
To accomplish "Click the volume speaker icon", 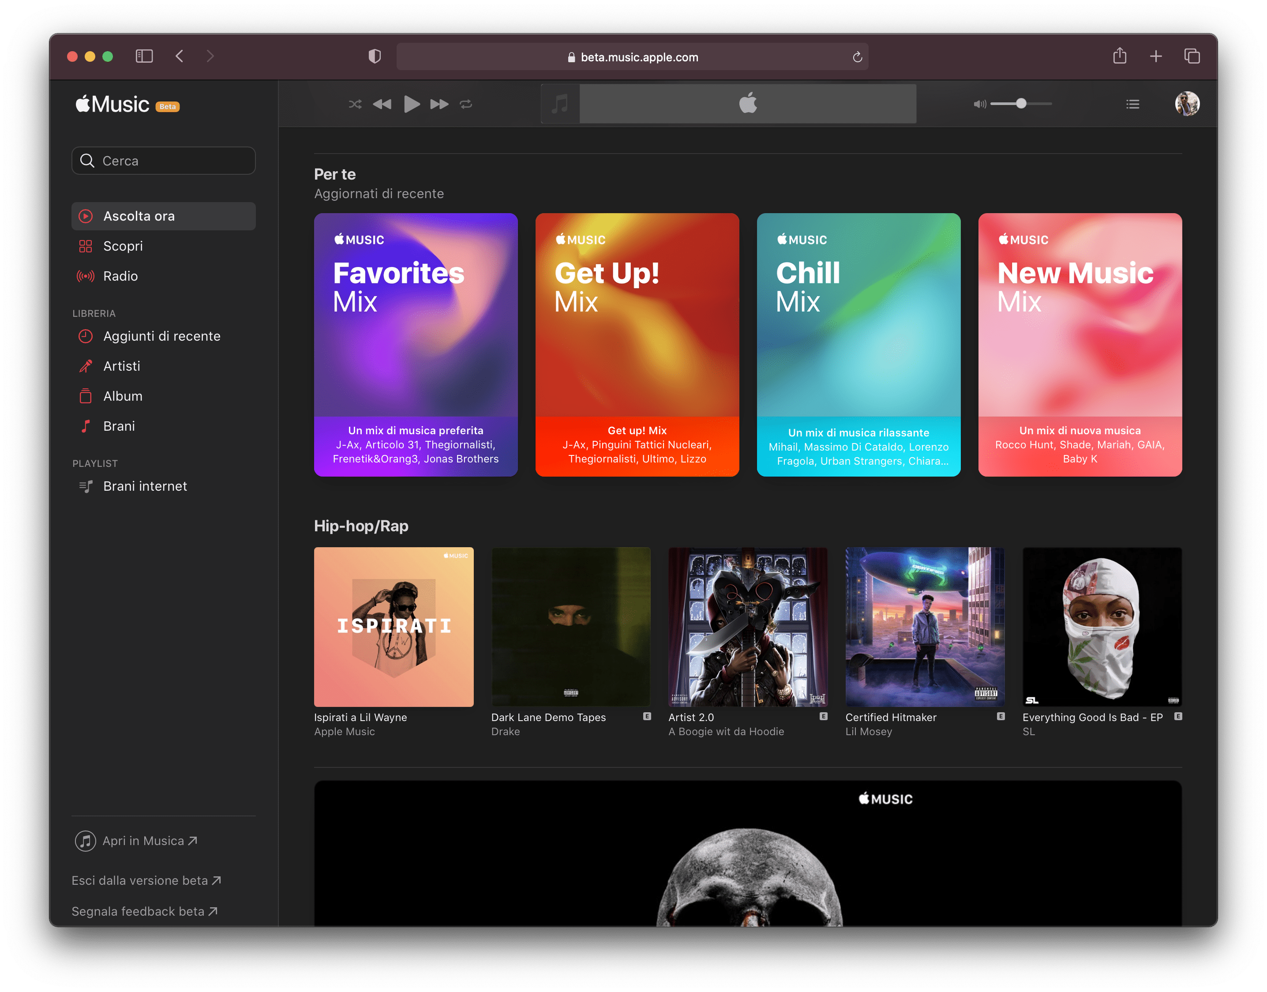I will 979,104.
